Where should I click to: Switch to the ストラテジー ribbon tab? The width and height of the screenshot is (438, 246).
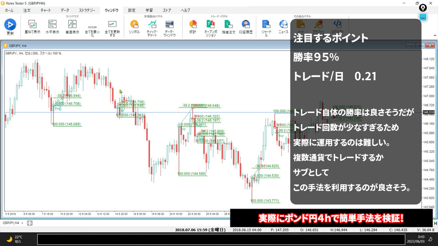click(x=87, y=10)
